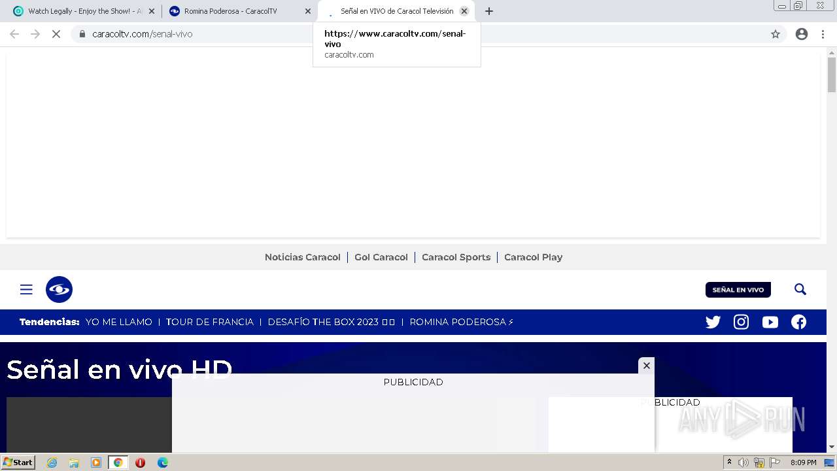Open media player taskbar icon
Image resolution: width=837 pixels, height=471 pixels.
point(96,462)
